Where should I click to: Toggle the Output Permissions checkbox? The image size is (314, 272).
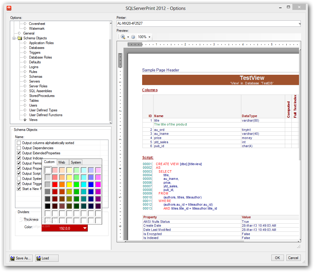pyautogui.click(x=19, y=163)
